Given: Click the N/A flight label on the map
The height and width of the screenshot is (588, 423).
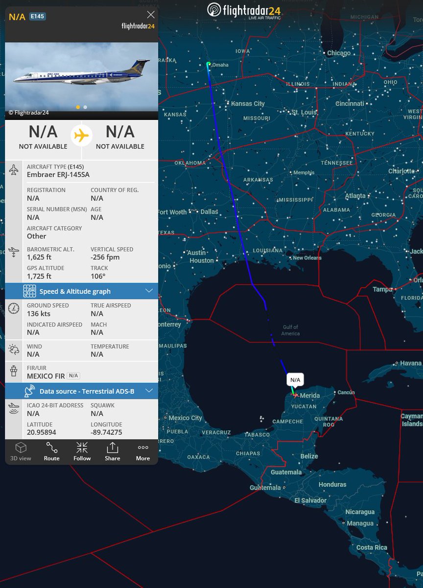Looking at the screenshot, I should (x=295, y=379).
